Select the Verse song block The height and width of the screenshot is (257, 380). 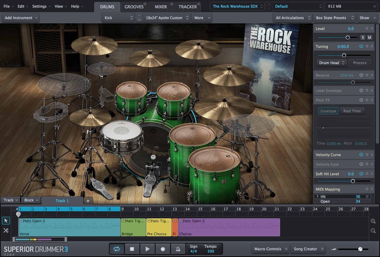coord(69,227)
